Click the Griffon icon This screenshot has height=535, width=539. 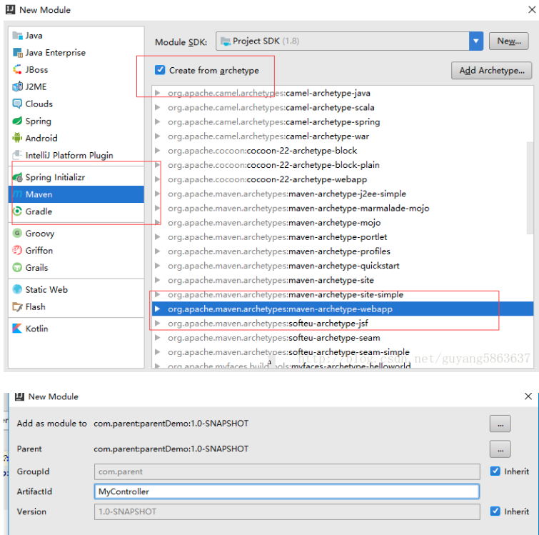tap(17, 250)
